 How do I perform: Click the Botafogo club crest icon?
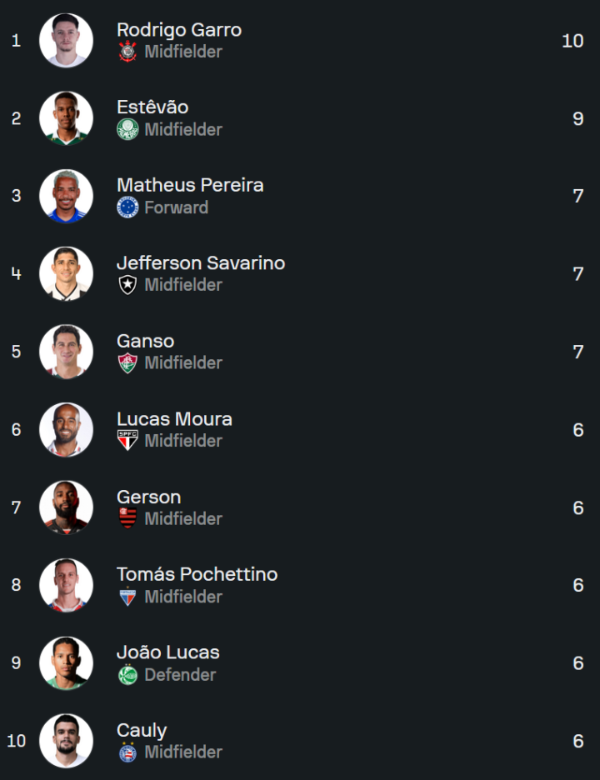click(127, 285)
